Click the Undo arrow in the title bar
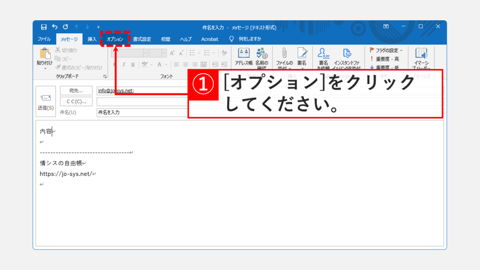 tap(54, 27)
